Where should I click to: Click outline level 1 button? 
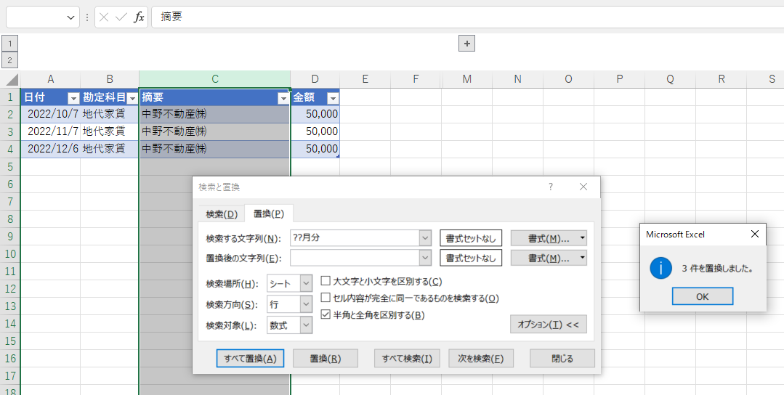[10, 44]
